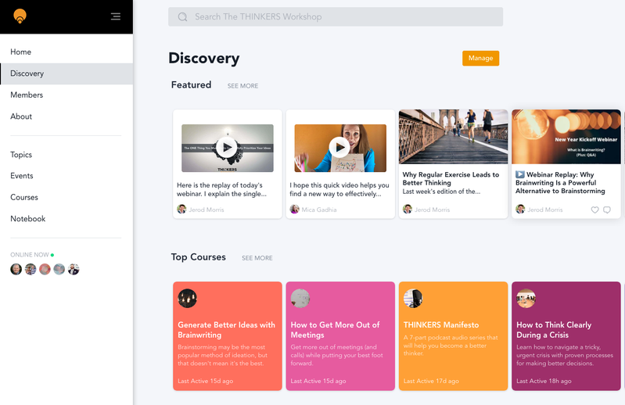Play the Jerod Morris webinar replay video
This screenshot has width=625, height=405.
tap(227, 148)
